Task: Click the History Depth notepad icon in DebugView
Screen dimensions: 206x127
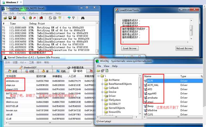Action: click(50, 18)
